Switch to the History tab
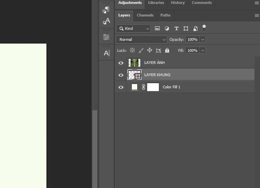Screen dimensions: 260x188 coord(178,3)
